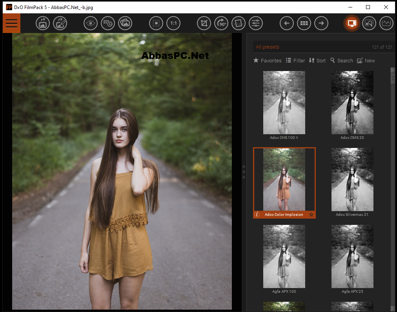This screenshot has width=397, height=312.
Task: Click the side-by-side images comparison icon
Action: 125,23
